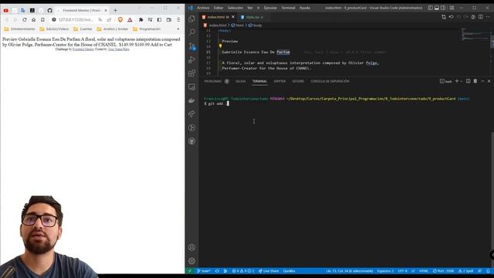The height and width of the screenshot is (278, 494).
Task: Open the body breadcrumb in the editor
Action: (x=255, y=25)
